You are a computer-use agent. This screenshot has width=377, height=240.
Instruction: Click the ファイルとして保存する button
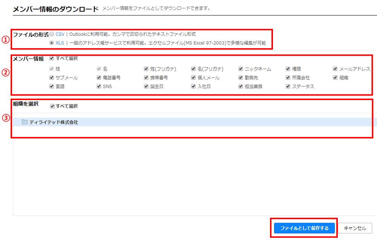(x=304, y=228)
